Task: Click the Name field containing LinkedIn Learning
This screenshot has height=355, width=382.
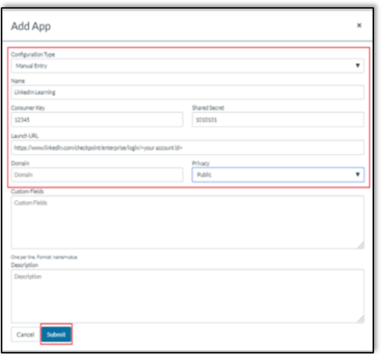Action: (x=187, y=92)
